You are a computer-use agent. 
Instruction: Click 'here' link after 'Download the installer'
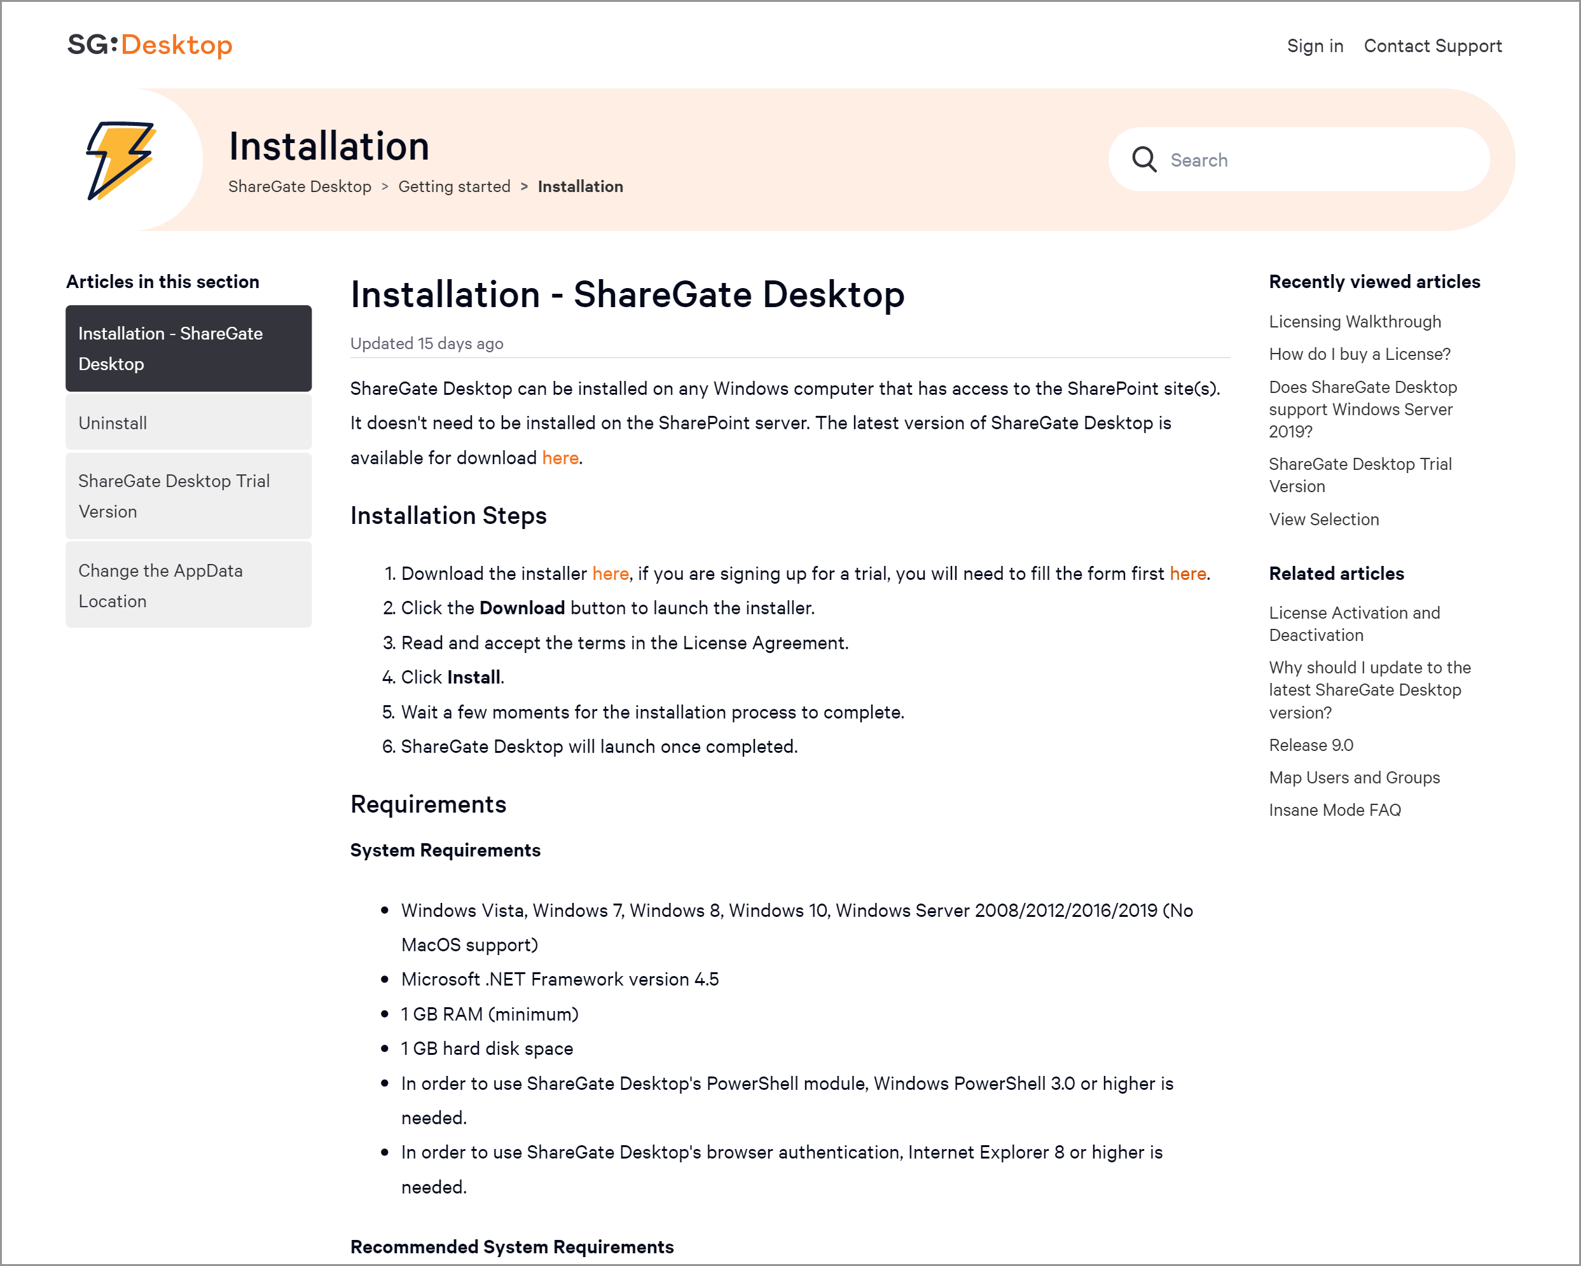click(610, 574)
